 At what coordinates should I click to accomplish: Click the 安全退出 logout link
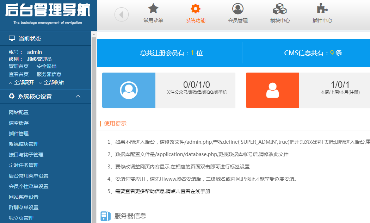(x=47, y=66)
